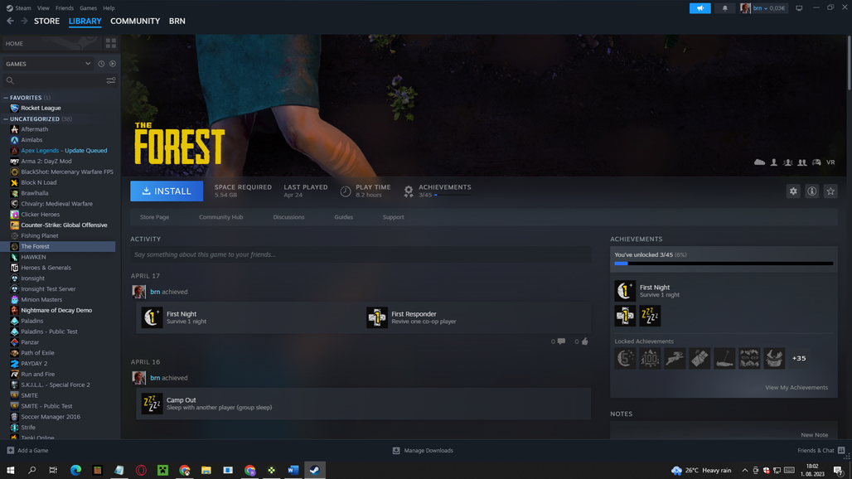Viewport: 852px width, 479px height.
Task: Click the forward navigation arrow
Action: tap(24, 21)
